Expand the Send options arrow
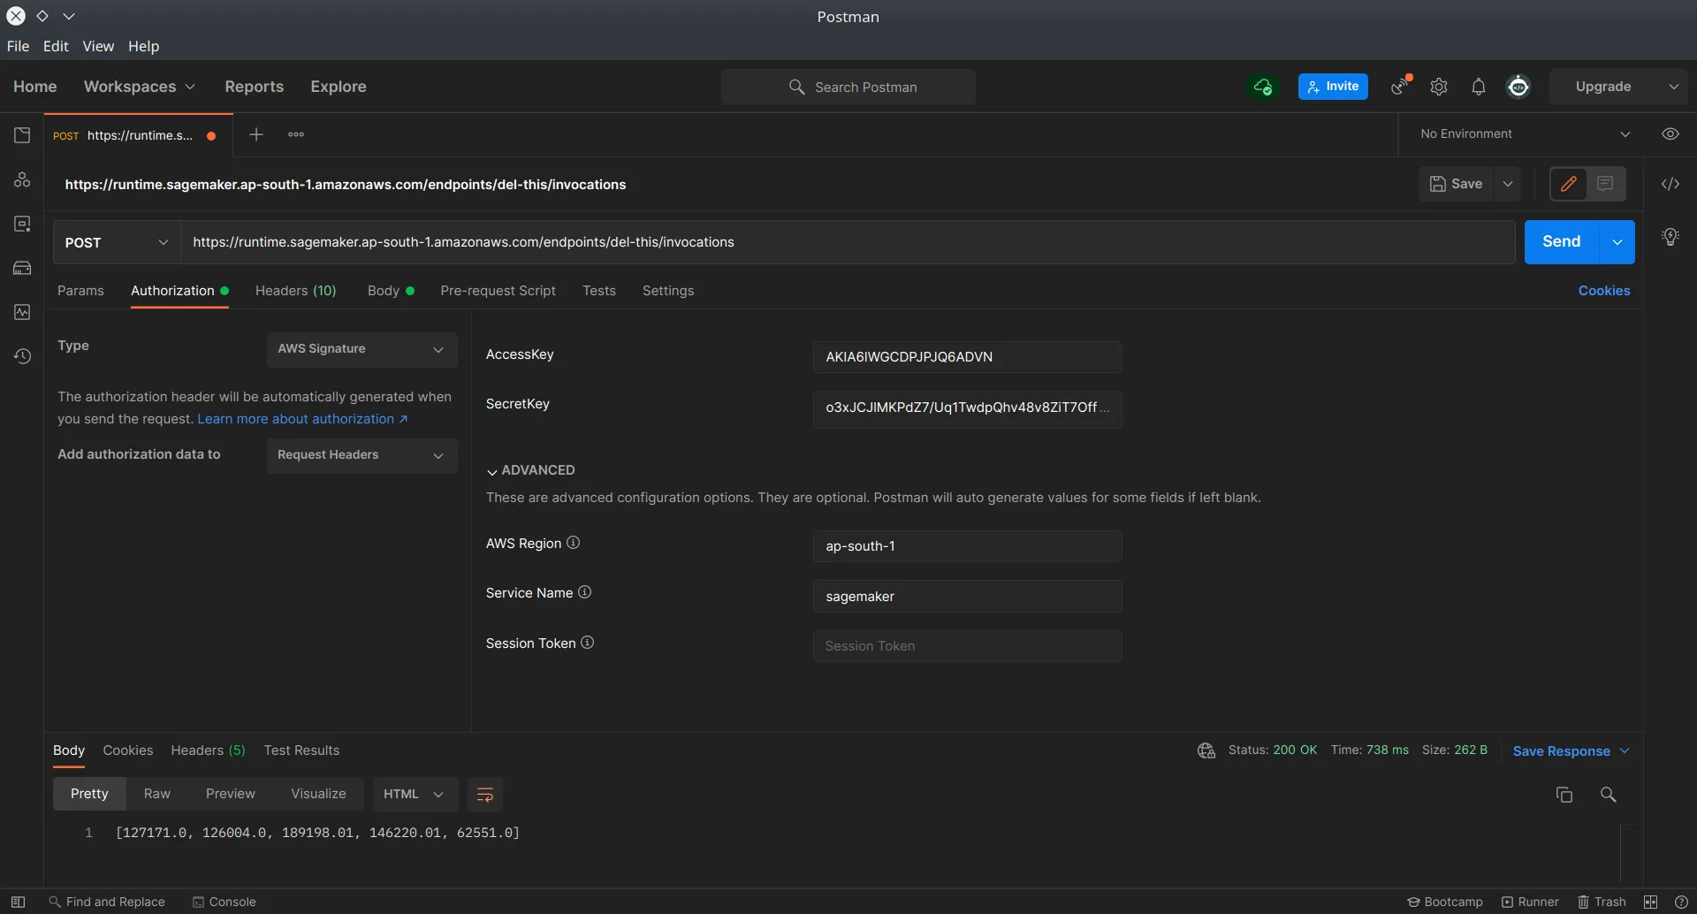 1617,242
